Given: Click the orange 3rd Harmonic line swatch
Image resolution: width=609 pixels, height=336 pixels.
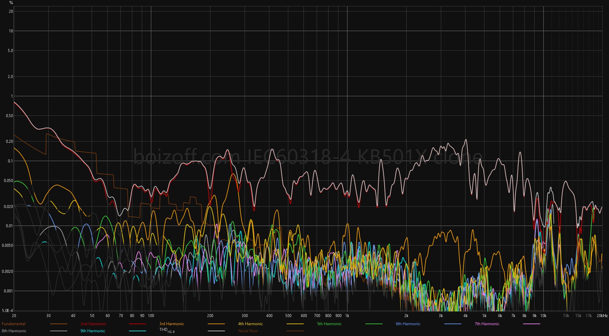Looking at the screenshot, I should point(216,324).
